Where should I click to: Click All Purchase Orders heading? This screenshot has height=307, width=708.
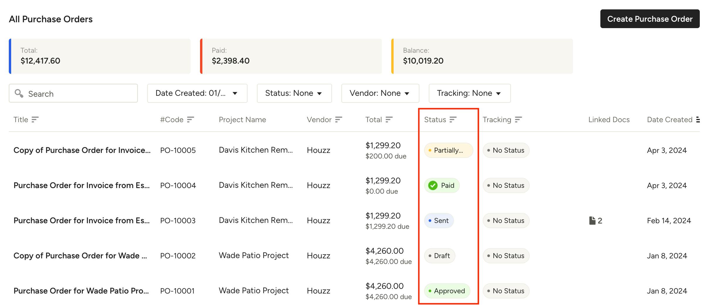[x=51, y=19]
